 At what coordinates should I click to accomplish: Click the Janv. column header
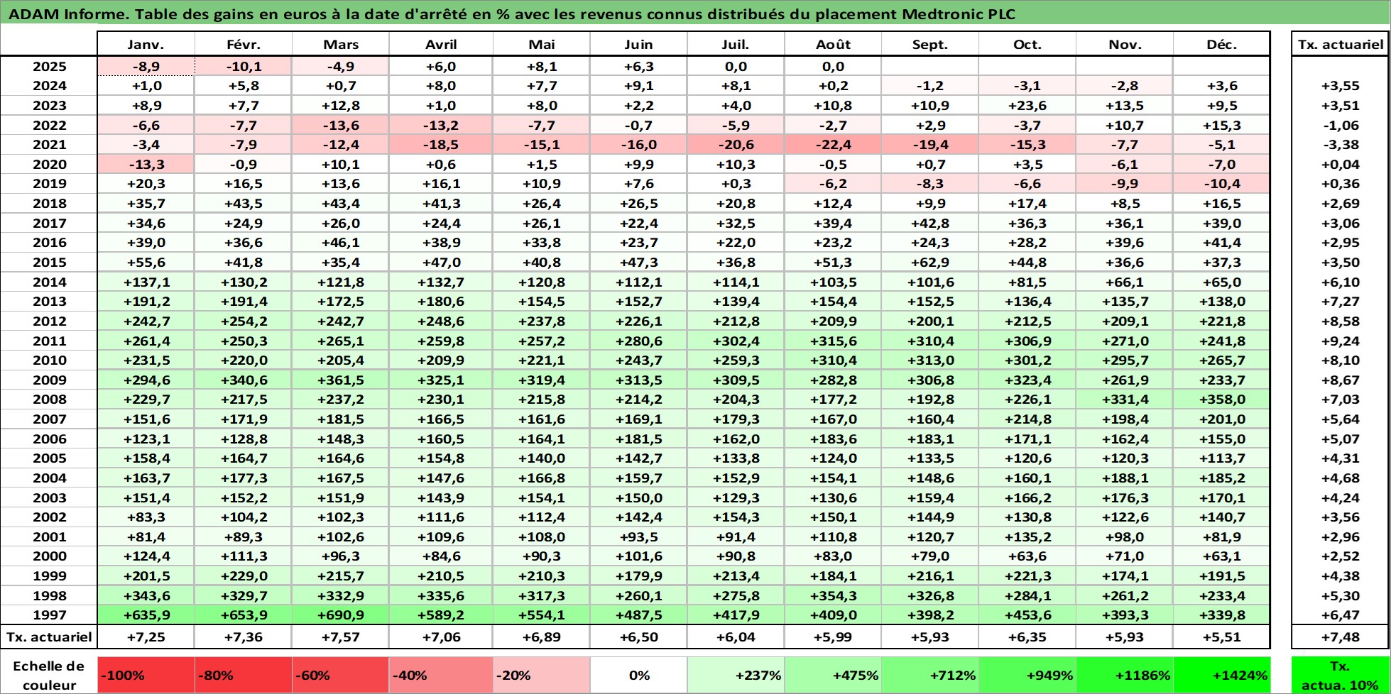(146, 44)
